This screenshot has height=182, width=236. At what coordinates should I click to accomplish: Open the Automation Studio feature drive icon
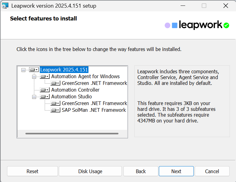[44, 97]
